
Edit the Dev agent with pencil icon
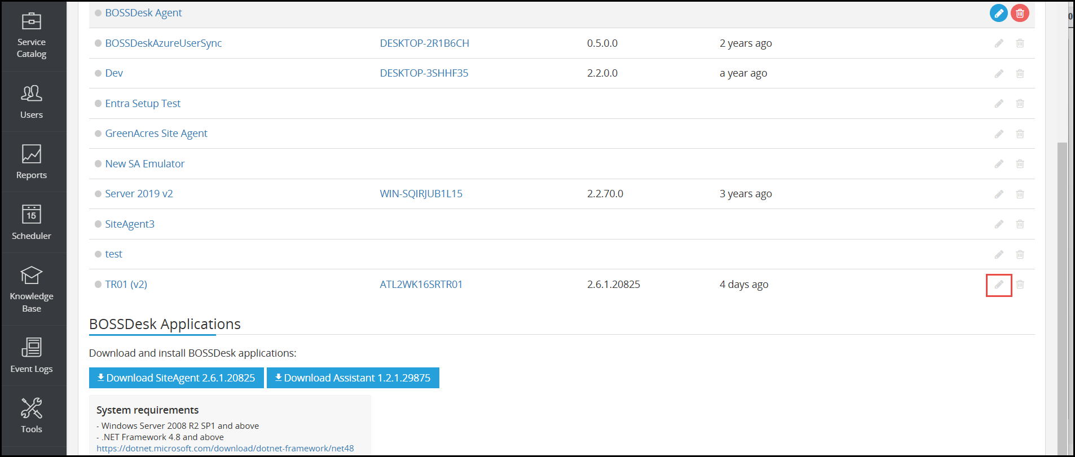click(999, 73)
